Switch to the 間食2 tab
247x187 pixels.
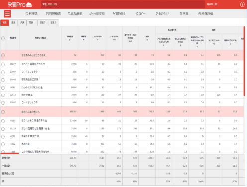click(43, 23)
